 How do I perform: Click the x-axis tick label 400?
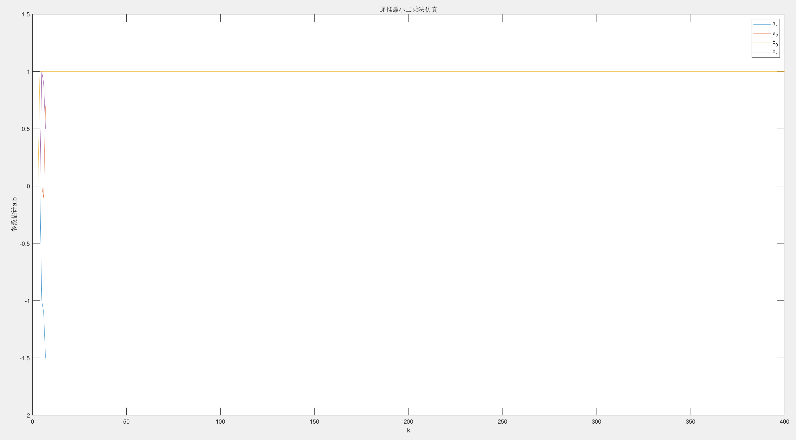[x=784, y=422]
